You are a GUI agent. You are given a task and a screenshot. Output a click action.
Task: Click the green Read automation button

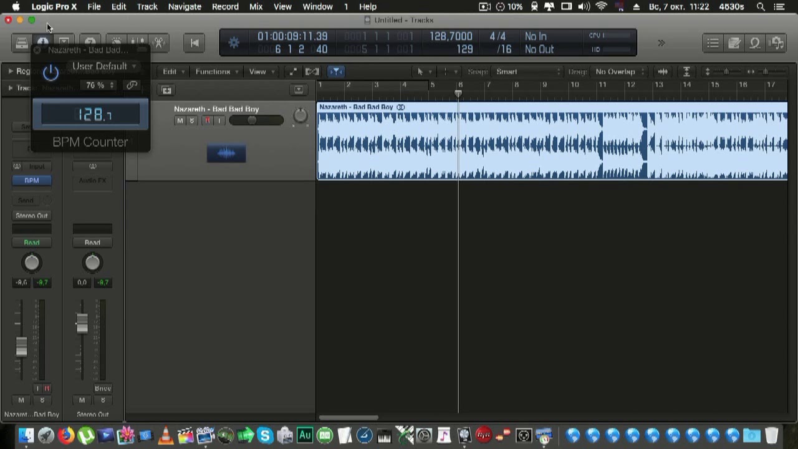pyautogui.click(x=32, y=243)
